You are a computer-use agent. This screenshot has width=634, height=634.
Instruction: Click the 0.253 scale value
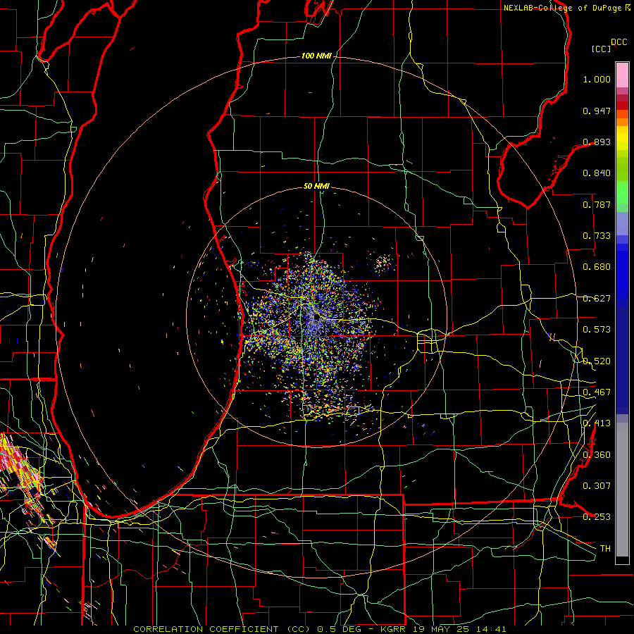click(x=597, y=517)
